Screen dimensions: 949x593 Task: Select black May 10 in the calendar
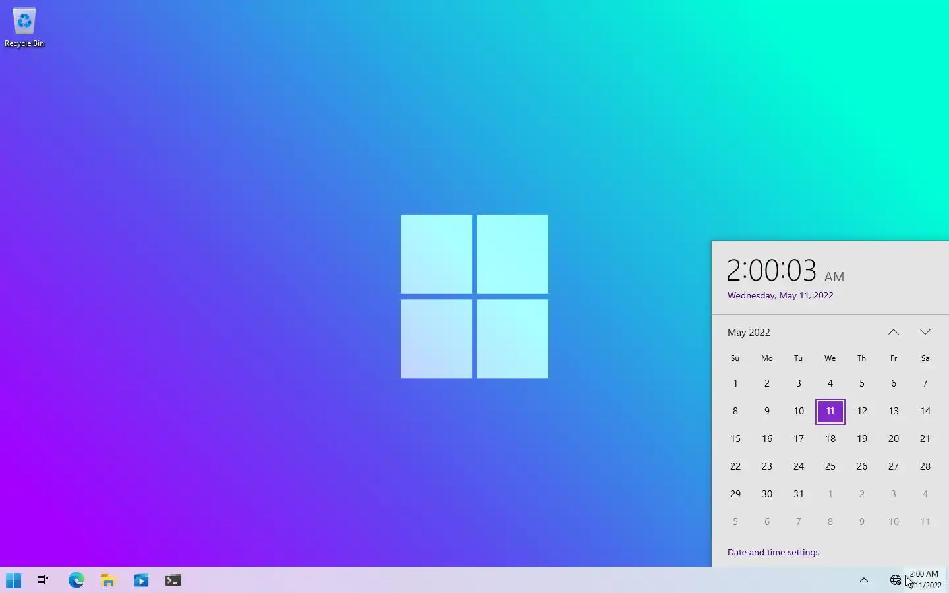pyautogui.click(x=799, y=411)
